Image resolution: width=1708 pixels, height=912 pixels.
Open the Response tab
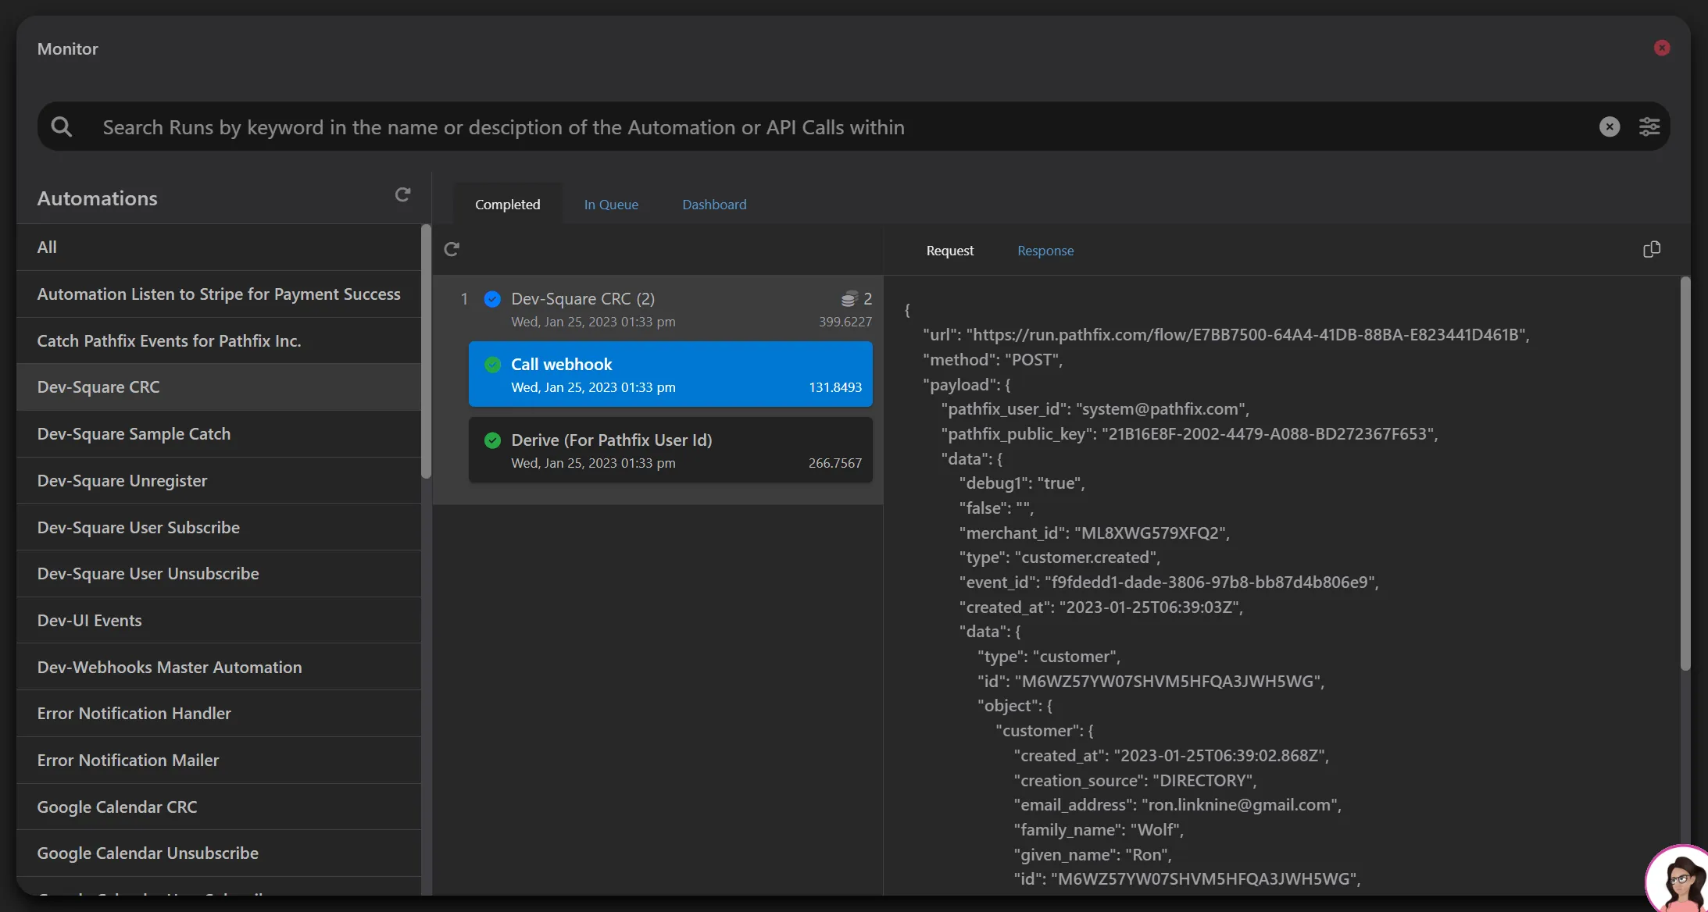(1045, 251)
